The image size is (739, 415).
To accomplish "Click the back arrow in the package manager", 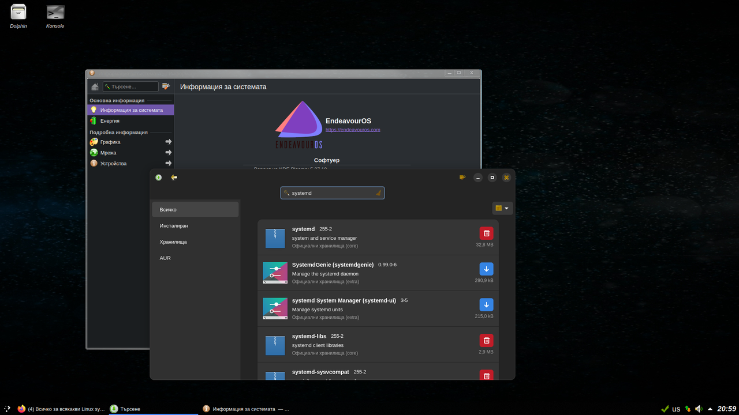I will pos(174,178).
